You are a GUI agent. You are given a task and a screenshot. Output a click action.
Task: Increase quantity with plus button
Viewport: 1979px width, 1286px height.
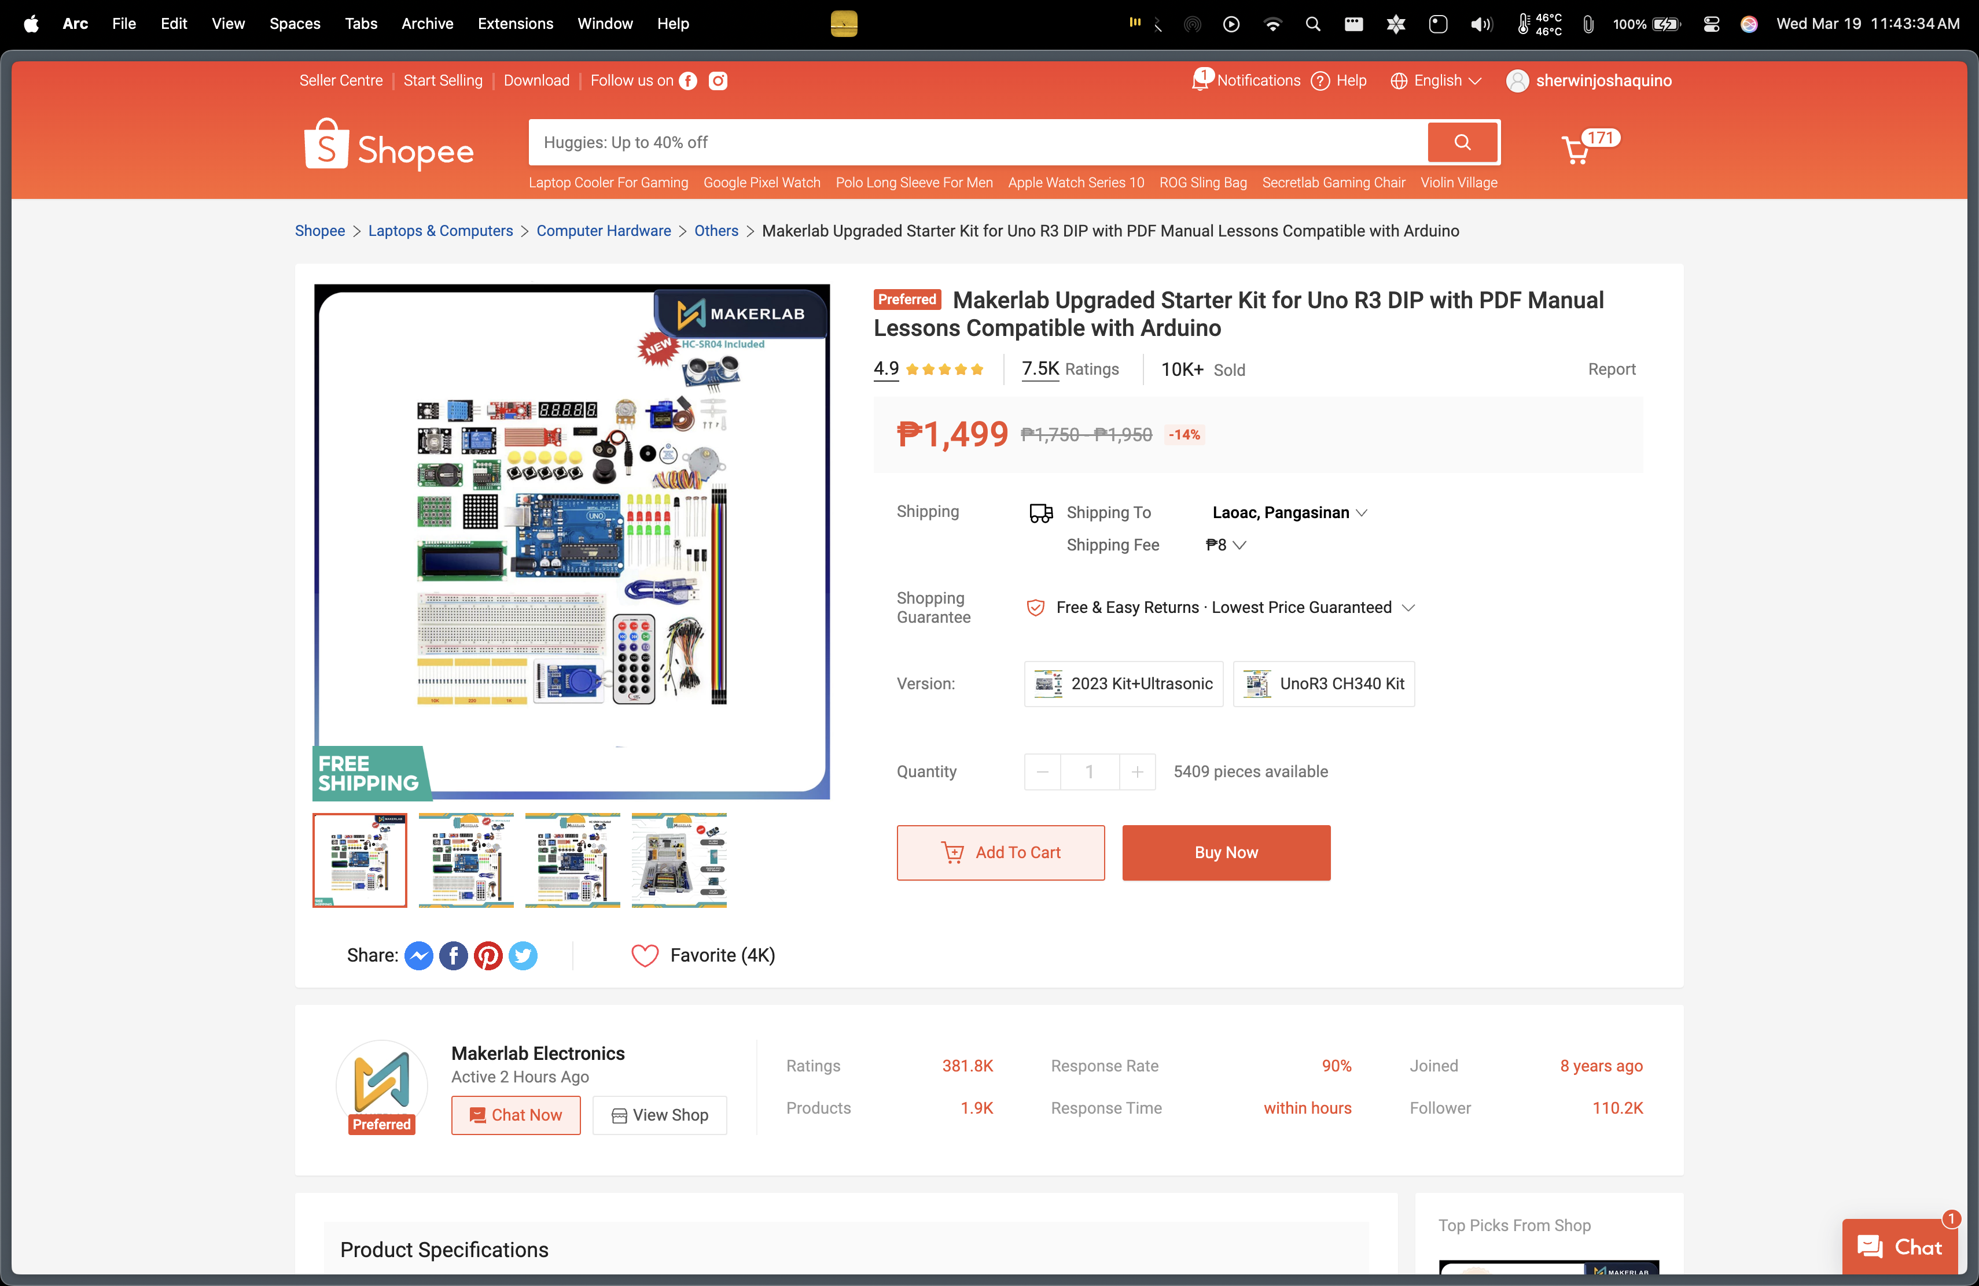pyautogui.click(x=1138, y=772)
